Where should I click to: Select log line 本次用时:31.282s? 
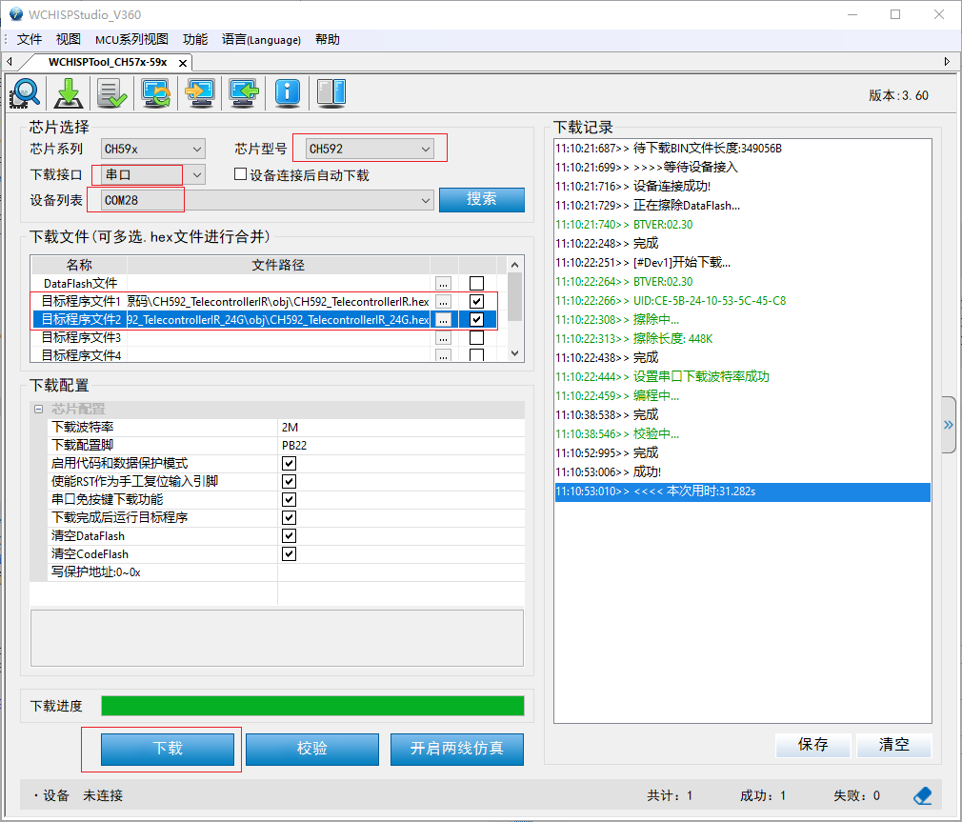[742, 491]
